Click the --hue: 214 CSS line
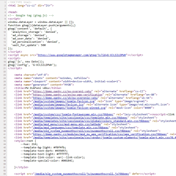Viewport: 176px width, 176px height. [29, 144]
